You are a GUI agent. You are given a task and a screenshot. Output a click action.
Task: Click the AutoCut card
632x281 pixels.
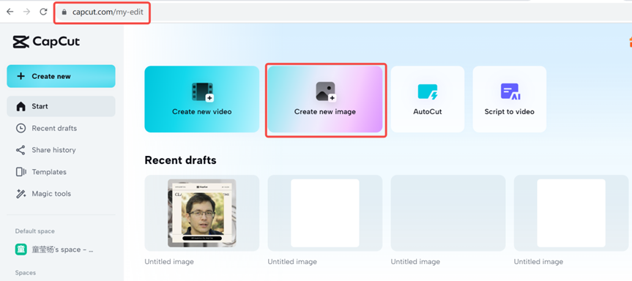pos(428,99)
